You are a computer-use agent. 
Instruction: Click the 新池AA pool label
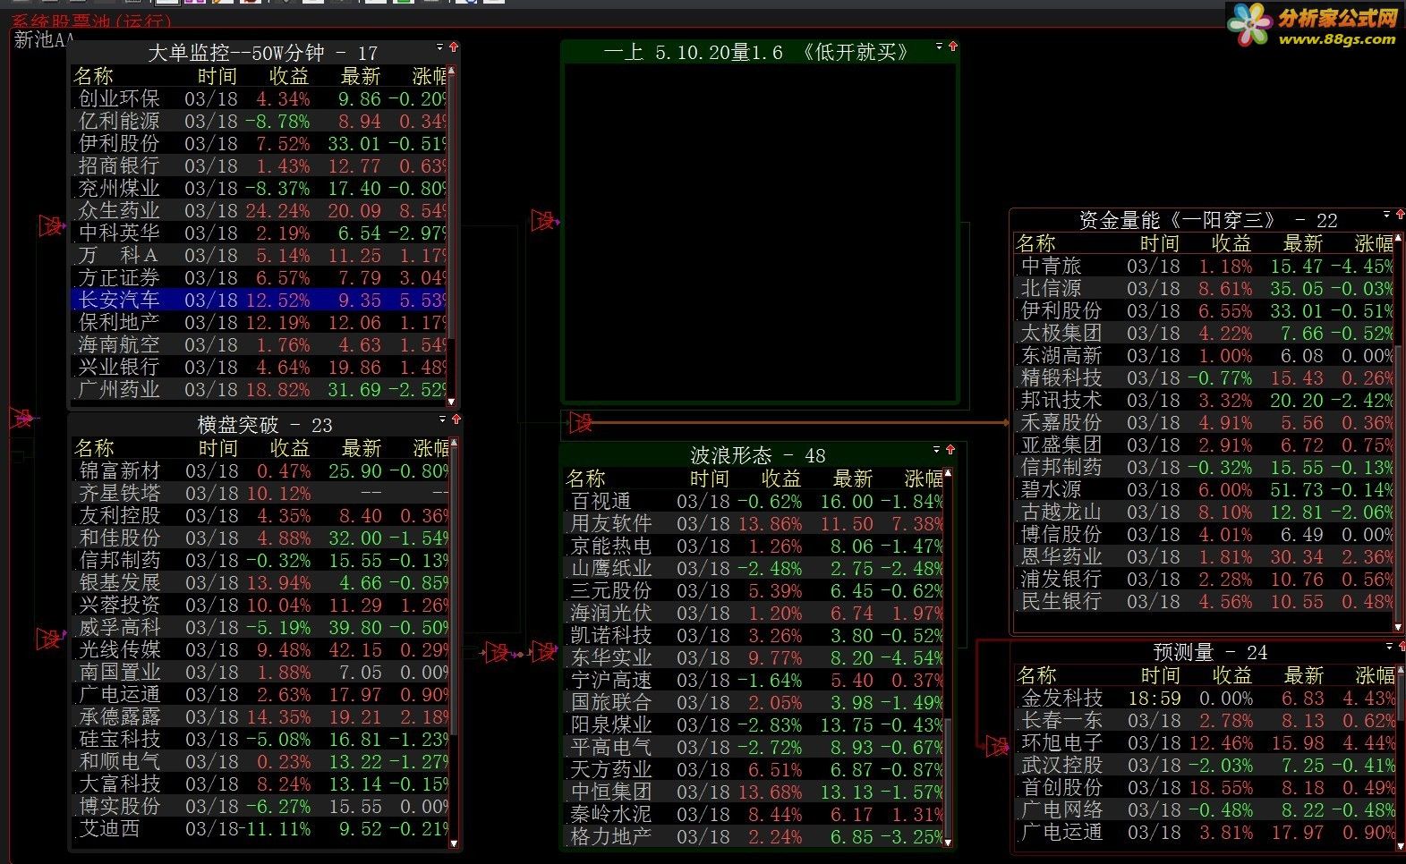[44, 39]
